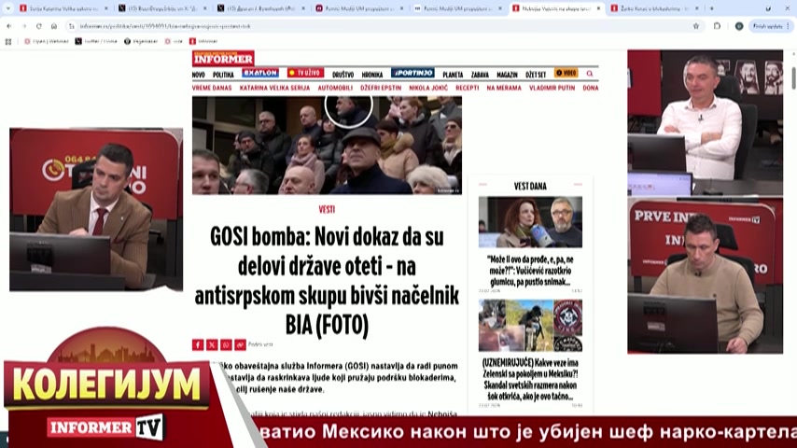Share article via WhatsApp icon
The image size is (797, 448).
(x=226, y=344)
